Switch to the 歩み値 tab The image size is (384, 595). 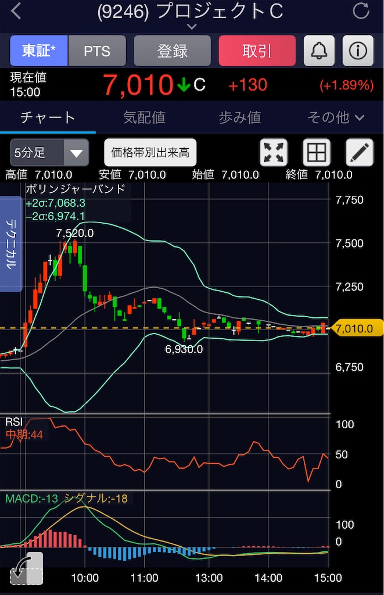(x=240, y=117)
